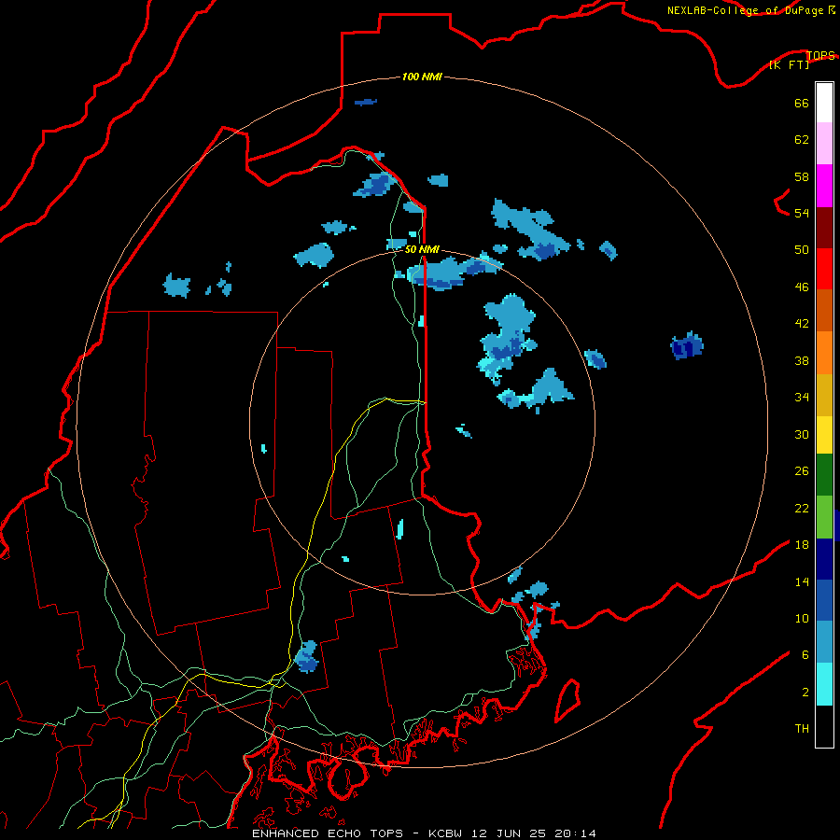Click the white 66+ kft color swatch

(824, 103)
